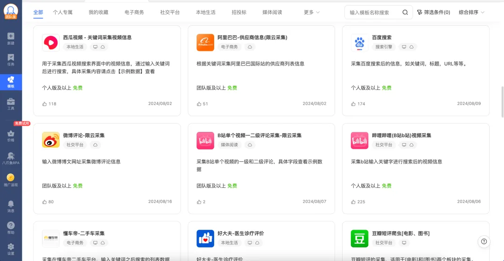Click 媒体阅读 tag on B站单个视频 card
Image resolution: width=504 pixels, height=261 pixels.
[x=229, y=145]
